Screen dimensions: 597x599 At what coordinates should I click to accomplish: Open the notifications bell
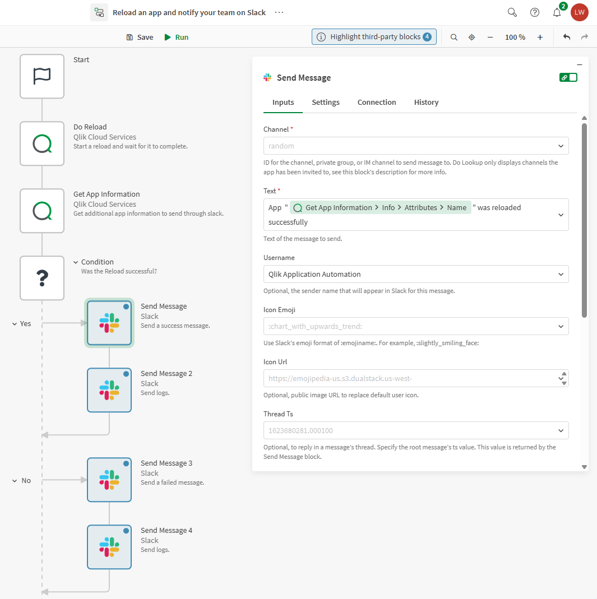click(557, 12)
